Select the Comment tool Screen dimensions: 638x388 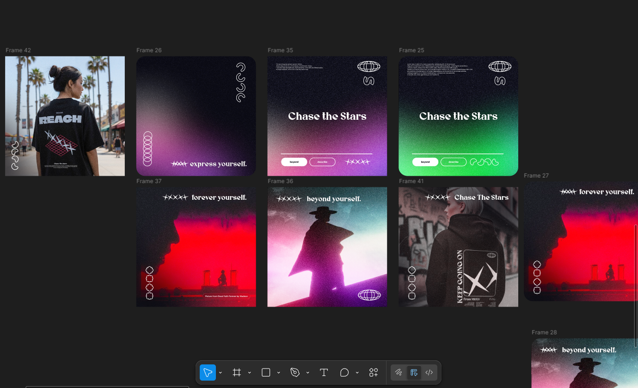click(344, 373)
